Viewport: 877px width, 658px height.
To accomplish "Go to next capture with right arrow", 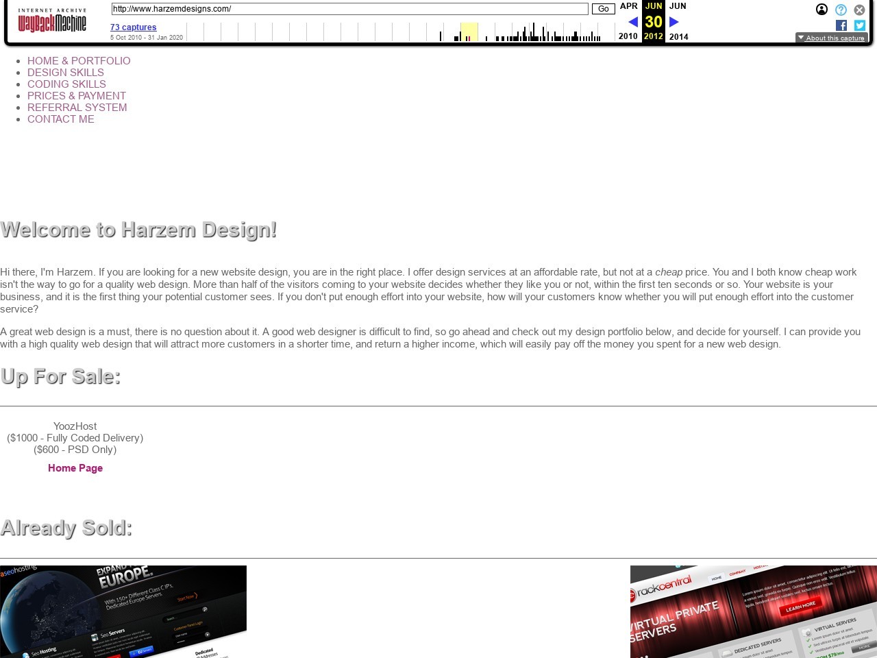I will pos(674,22).
